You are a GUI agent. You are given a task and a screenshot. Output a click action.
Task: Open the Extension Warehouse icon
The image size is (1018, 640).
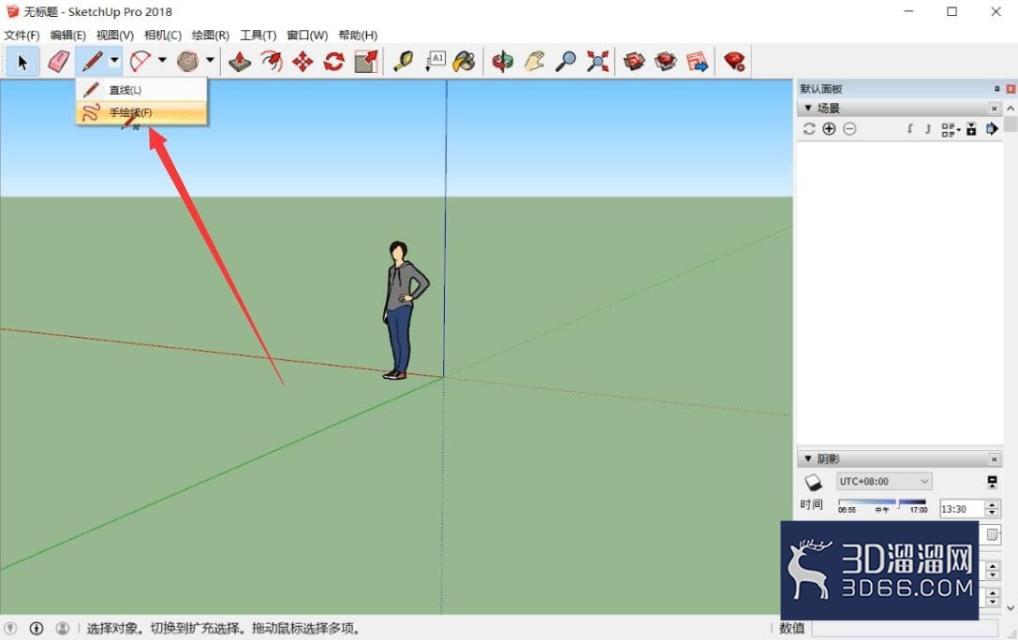[666, 63]
